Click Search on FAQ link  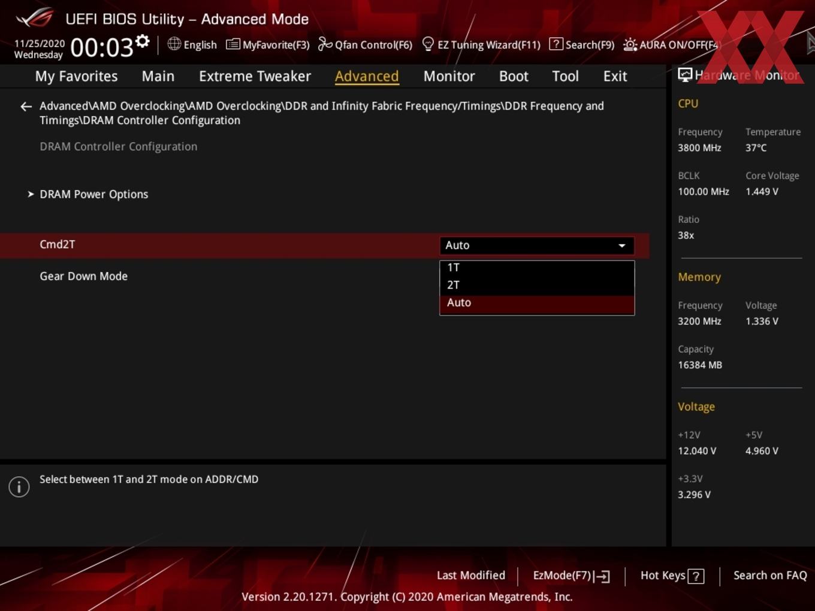pos(770,576)
